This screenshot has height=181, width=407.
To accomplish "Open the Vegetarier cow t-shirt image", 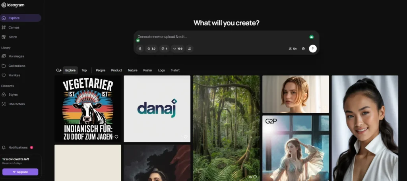I will point(88,109).
